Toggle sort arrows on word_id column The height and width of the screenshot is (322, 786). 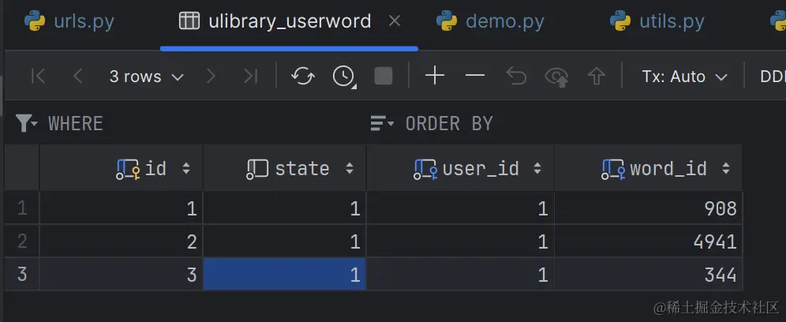click(726, 169)
